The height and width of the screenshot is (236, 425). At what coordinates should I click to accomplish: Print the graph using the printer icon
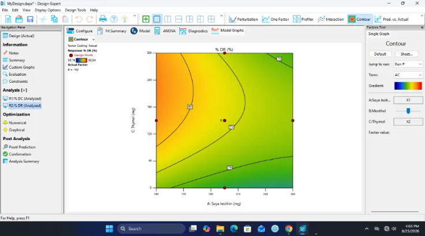coord(103,19)
